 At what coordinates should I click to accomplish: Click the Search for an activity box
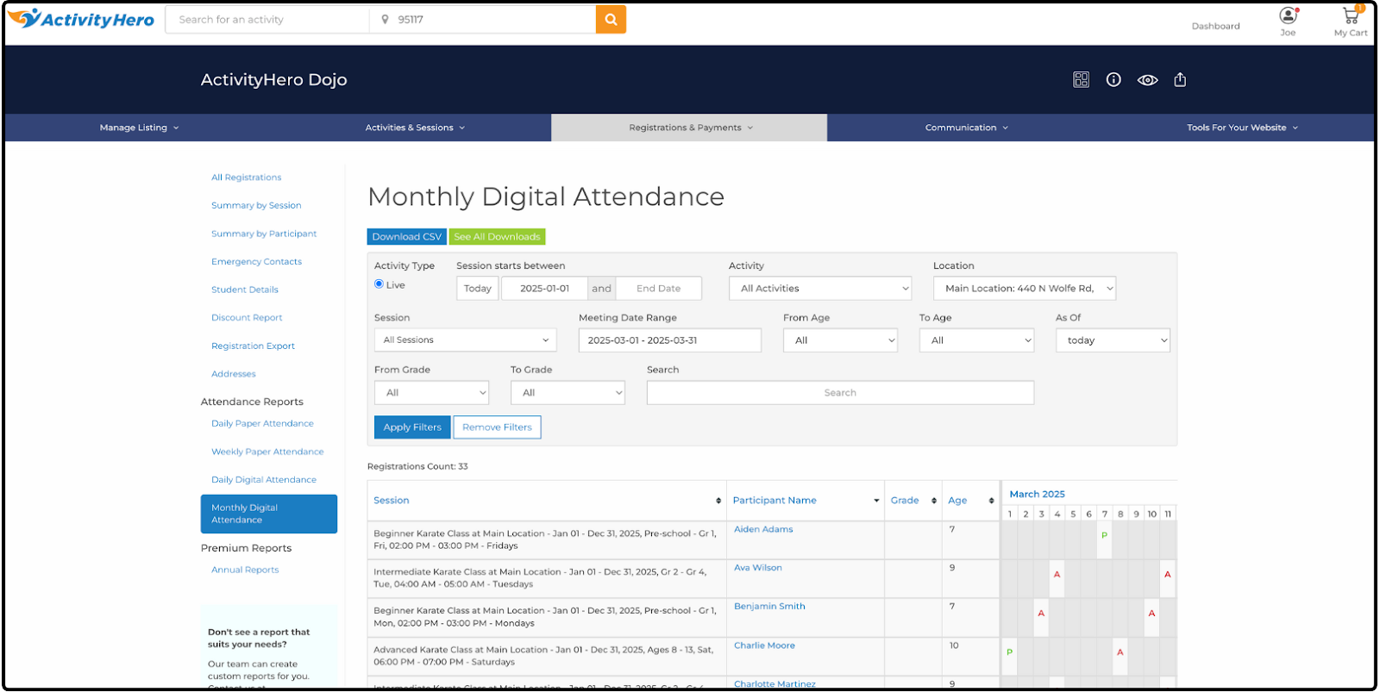click(267, 19)
